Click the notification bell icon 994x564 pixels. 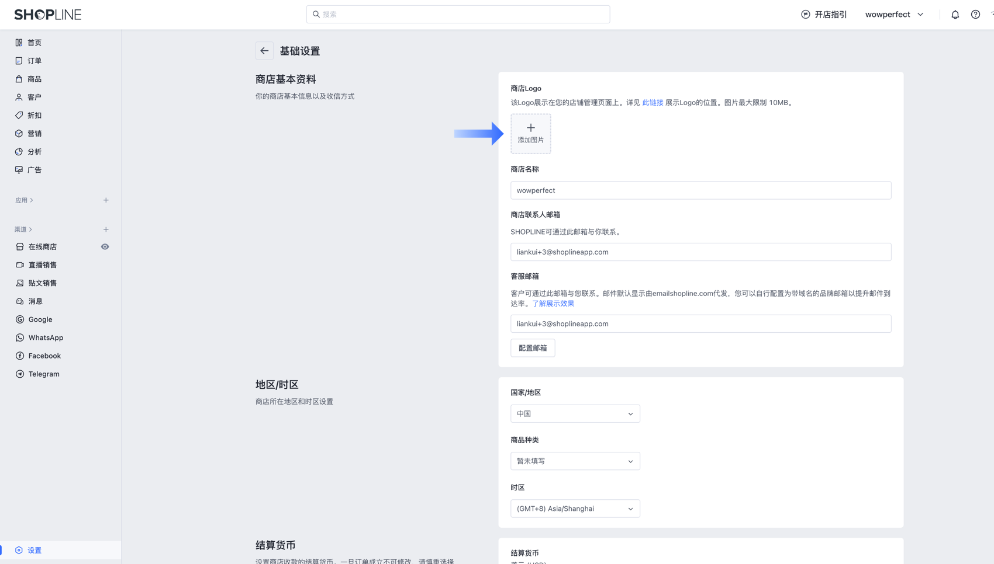coord(955,15)
